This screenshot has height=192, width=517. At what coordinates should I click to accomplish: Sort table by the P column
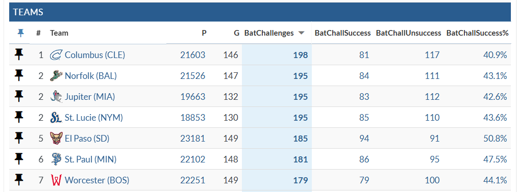point(204,33)
